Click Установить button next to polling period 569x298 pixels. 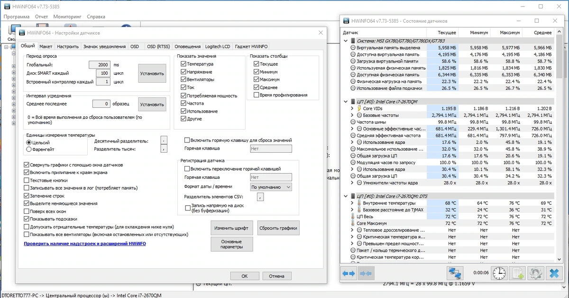pos(152,73)
